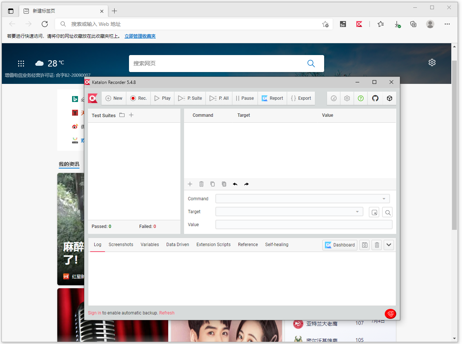The image size is (462, 344).
Task: Click the blue search magnifier on the new tab page
Action: [311, 64]
